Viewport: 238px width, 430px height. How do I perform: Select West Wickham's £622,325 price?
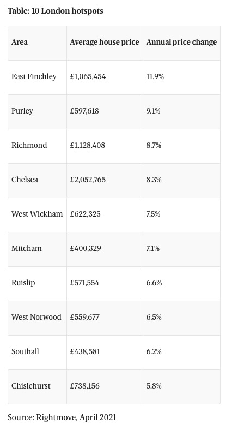click(x=85, y=214)
